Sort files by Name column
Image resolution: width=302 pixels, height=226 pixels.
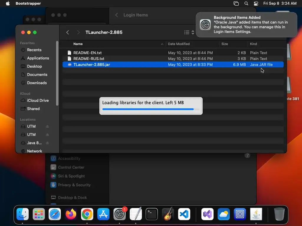click(x=78, y=44)
